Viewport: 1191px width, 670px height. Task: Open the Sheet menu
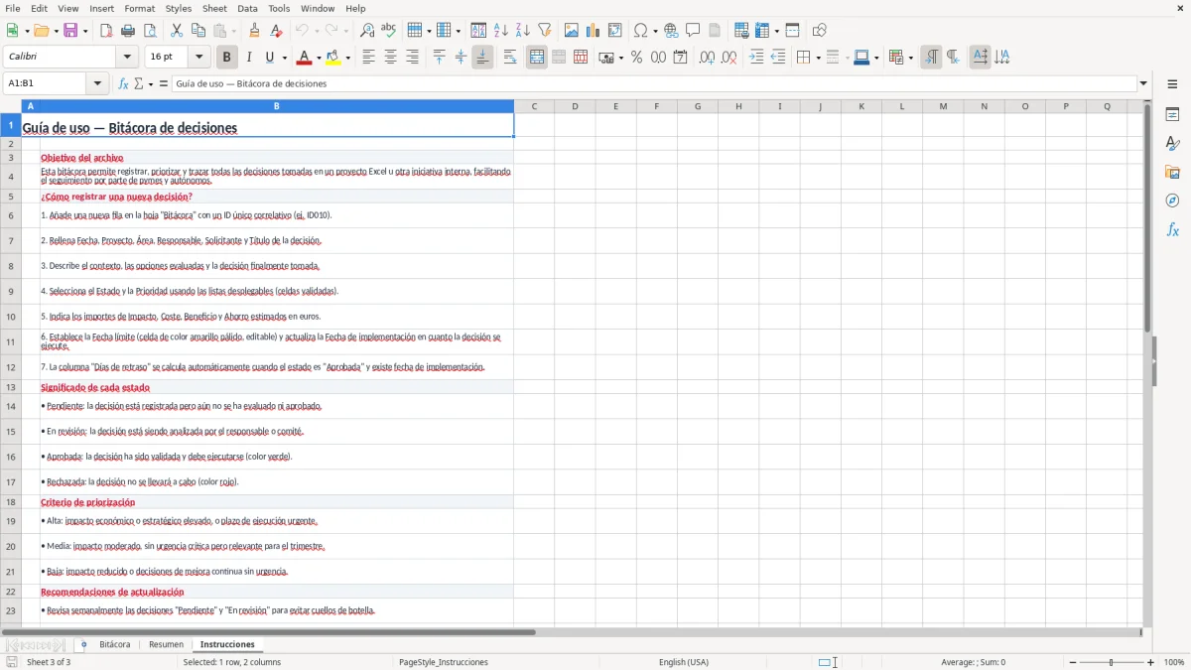pyautogui.click(x=214, y=8)
